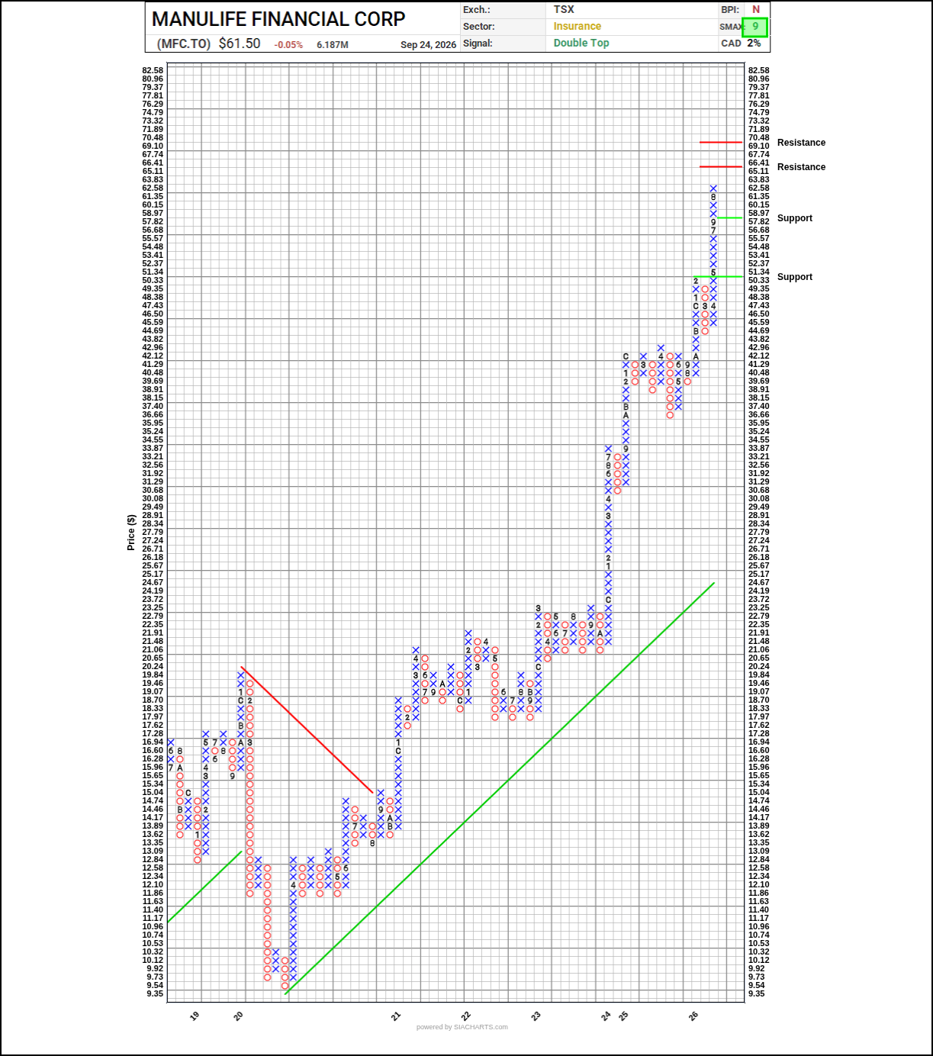Click the year 21 axis marker
Image resolution: width=933 pixels, height=1056 pixels.
click(x=396, y=1016)
